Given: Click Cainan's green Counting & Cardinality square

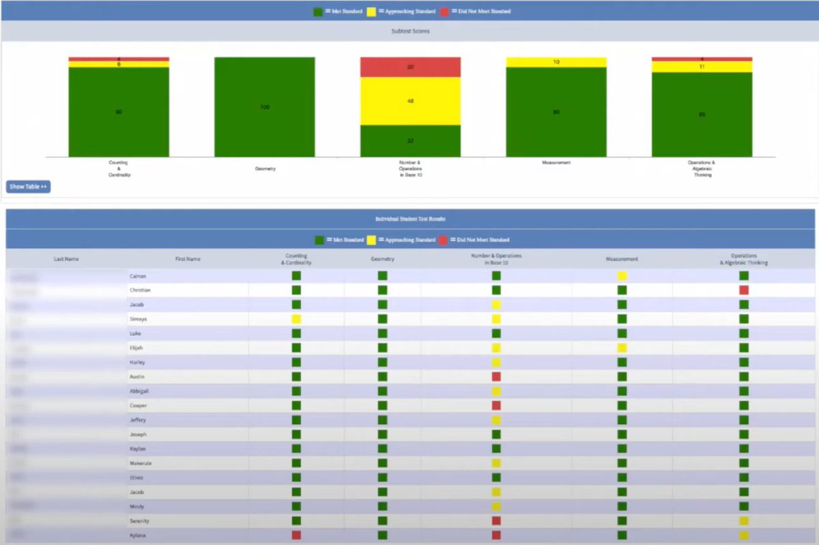Looking at the screenshot, I should pos(296,276).
